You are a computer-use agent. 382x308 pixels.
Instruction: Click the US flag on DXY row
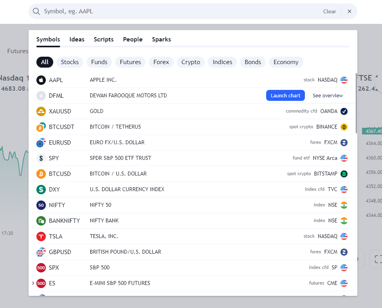(x=344, y=190)
